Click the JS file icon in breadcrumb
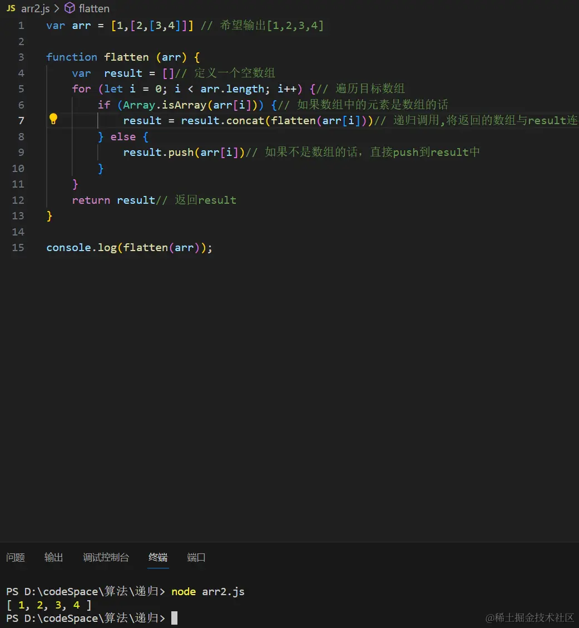Screen dimensions: 579x628 (x=11, y=8)
